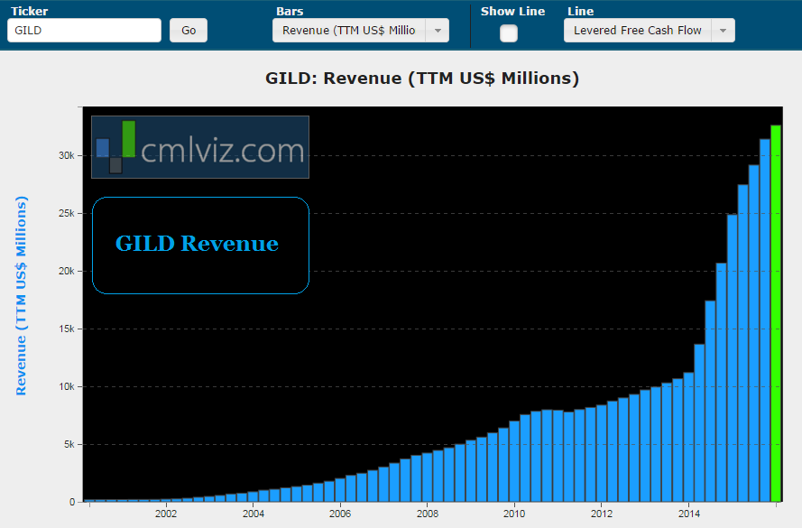Click the 2004 x-axis label
This screenshot has width=802, height=528.
click(254, 514)
